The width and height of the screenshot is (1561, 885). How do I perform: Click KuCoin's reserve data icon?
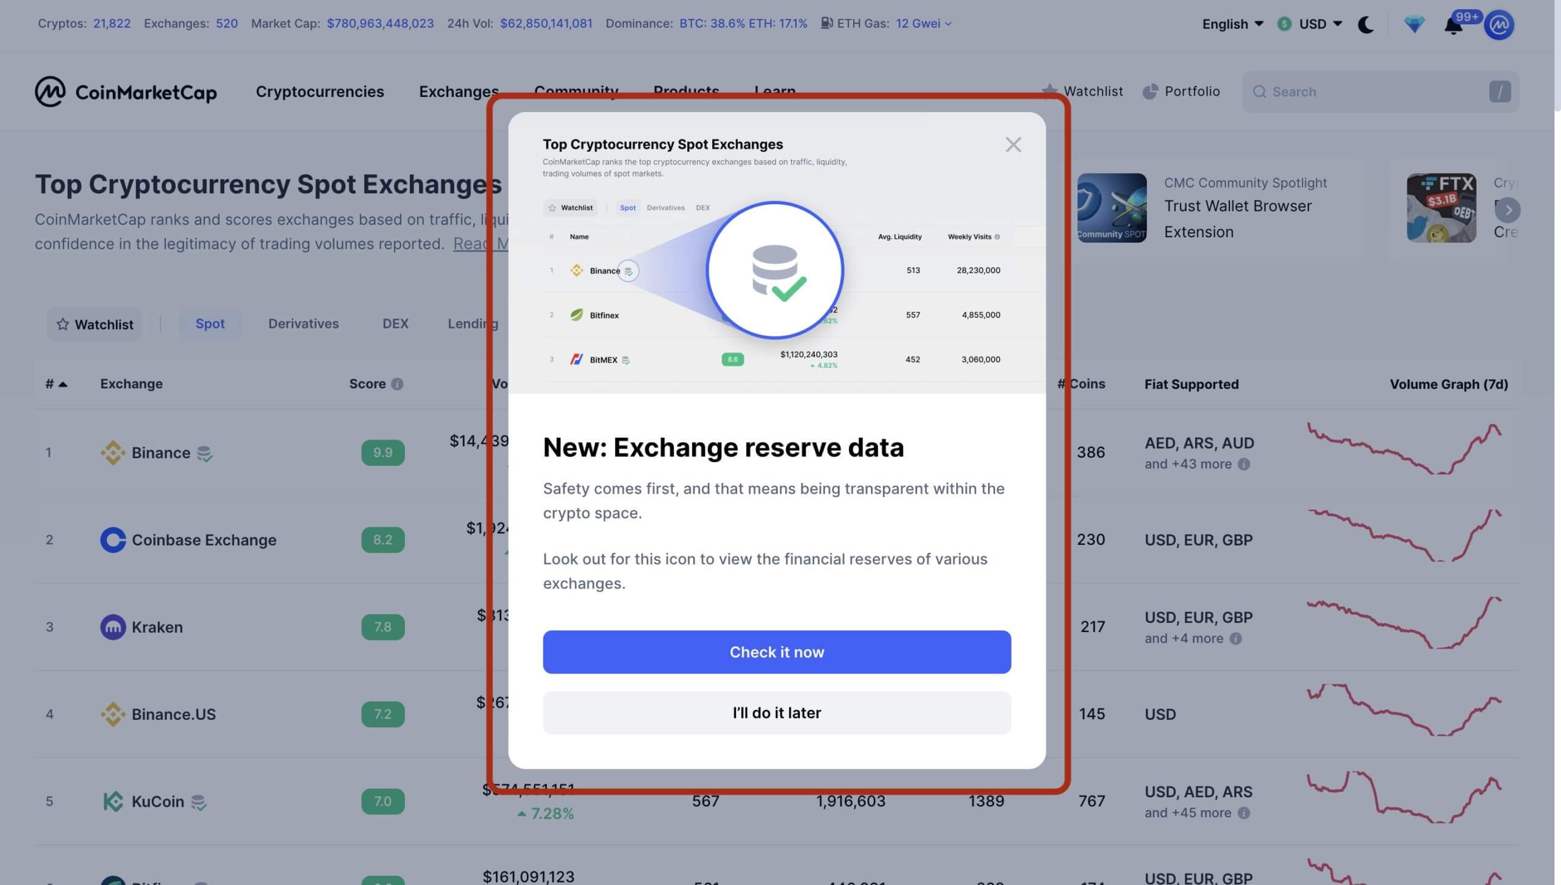tap(199, 802)
